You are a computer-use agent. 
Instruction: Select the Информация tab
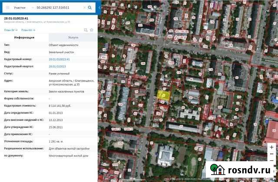(24, 38)
